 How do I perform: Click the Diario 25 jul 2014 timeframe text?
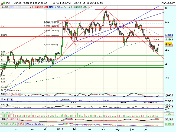pos(88,3)
